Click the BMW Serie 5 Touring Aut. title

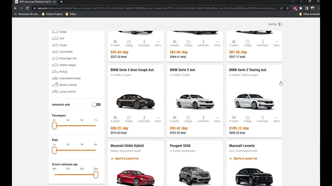[x=248, y=70]
